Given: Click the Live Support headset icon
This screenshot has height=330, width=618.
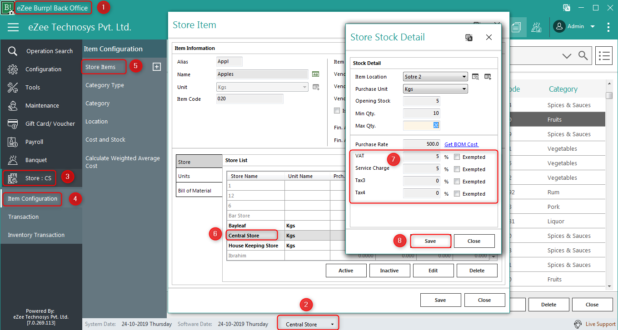Looking at the screenshot, I should 578,324.
